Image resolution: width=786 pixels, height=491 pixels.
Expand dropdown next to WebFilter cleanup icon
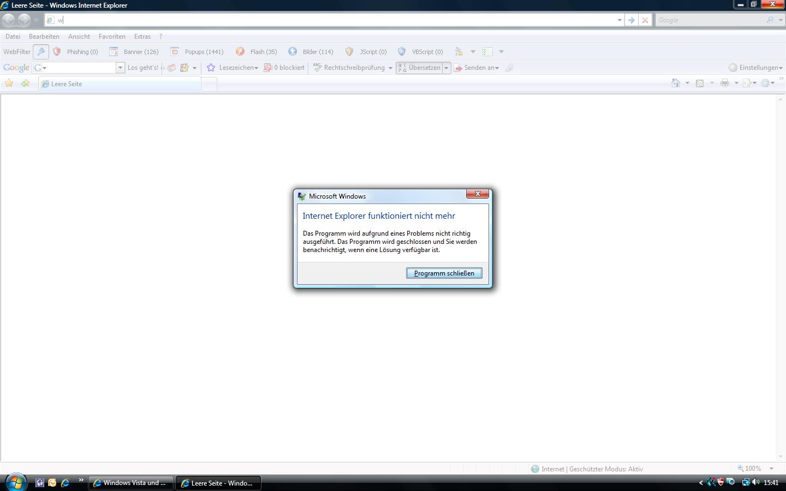coord(473,52)
